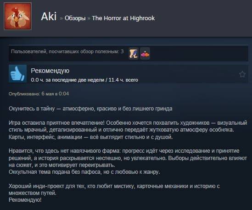Click the review title line Окунитесь в тайну
252x210 pixels.
click(90, 109)
